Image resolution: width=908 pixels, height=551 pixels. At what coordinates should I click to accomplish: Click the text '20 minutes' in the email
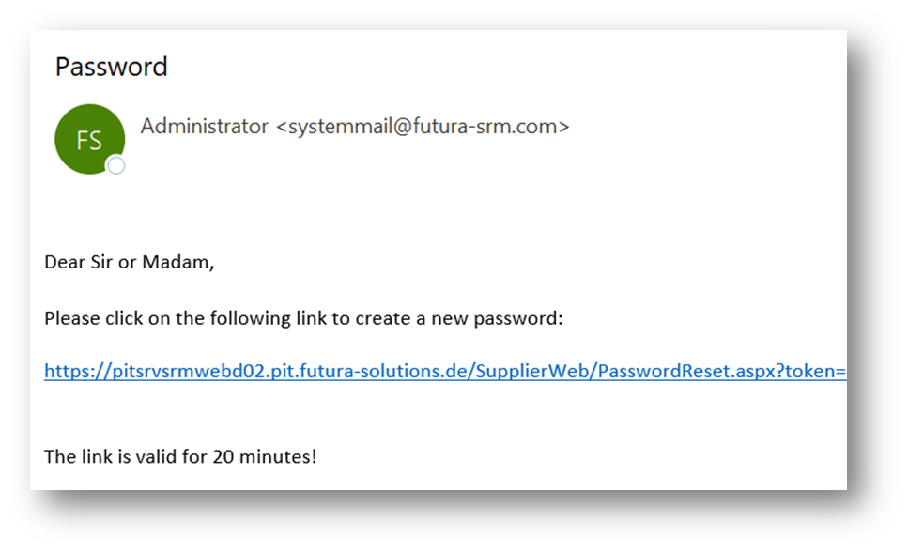pos(271,457)
